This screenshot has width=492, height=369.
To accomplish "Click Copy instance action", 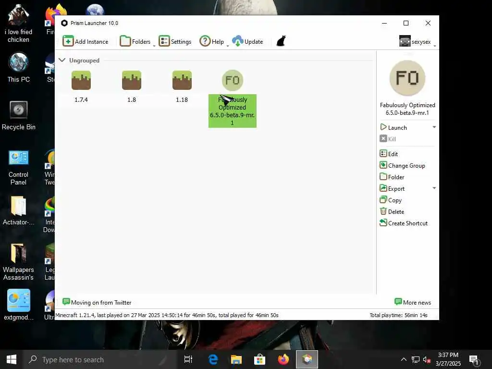I will [391, 200].
